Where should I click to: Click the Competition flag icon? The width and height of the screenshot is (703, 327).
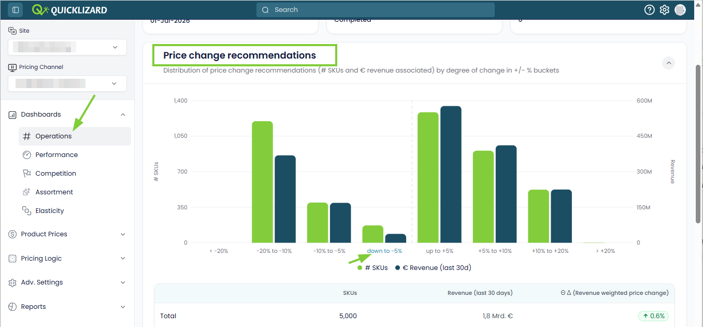coord(27,174)
